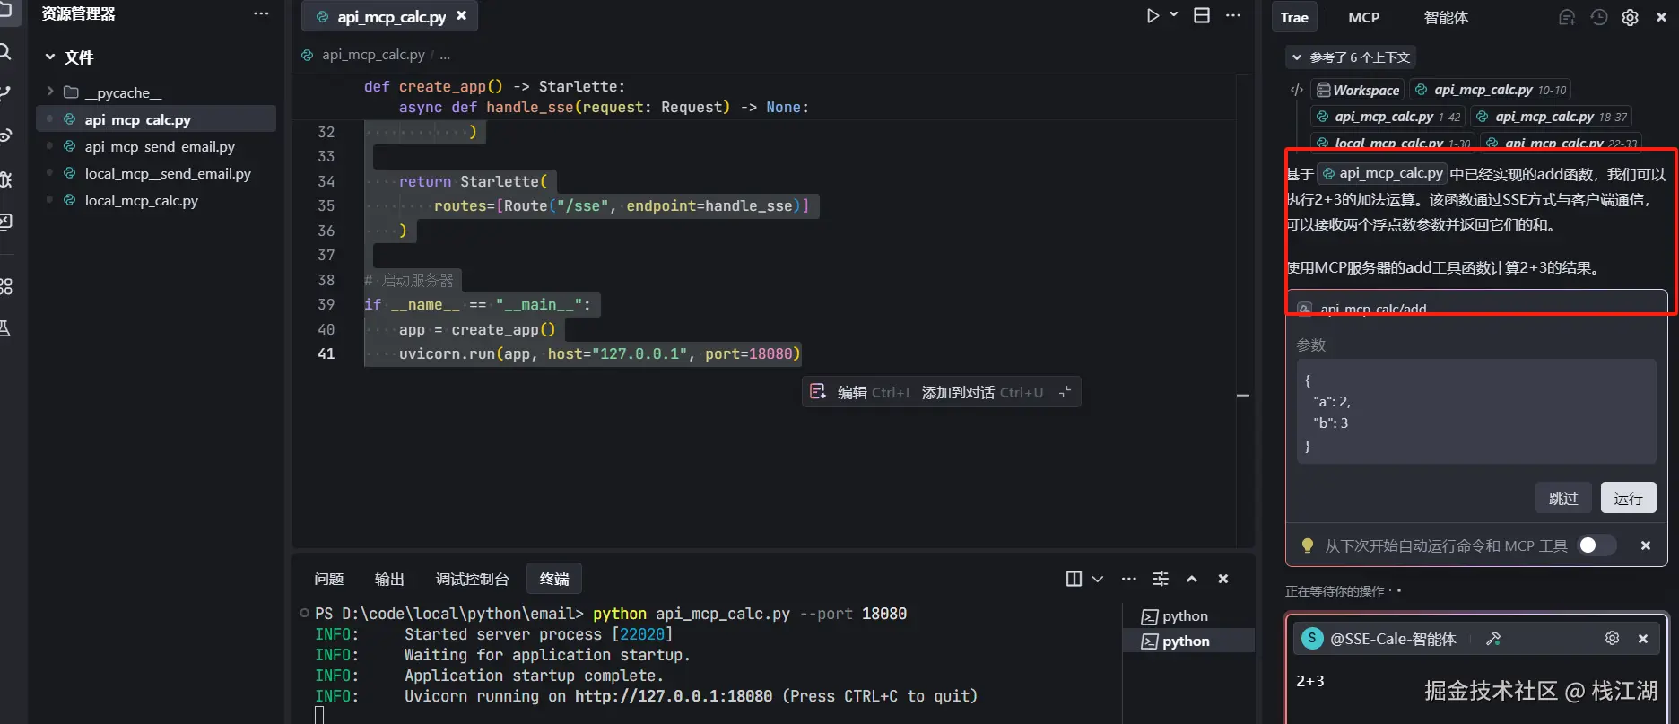This screenshot has height=724, width=1679.
Task: Switch to the MCP tab
Action: pyautogui.click(x=1363, y=18)
